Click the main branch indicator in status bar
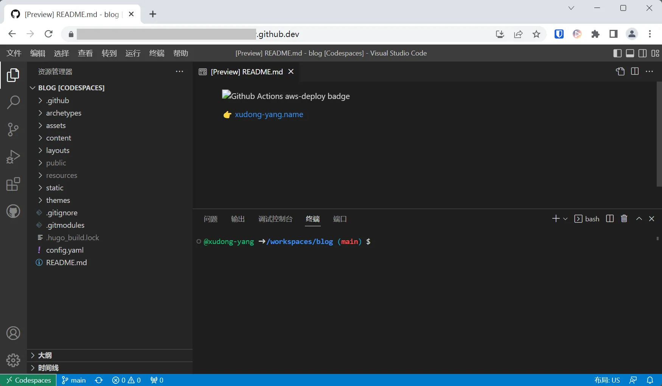662x386 pixels. point(73,380)
